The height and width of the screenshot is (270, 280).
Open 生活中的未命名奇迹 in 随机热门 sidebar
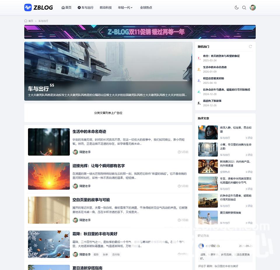[x=215, y=67]
